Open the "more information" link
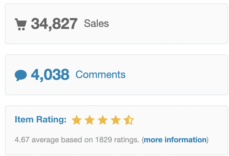Screen dimensions: 229x156 175,140
